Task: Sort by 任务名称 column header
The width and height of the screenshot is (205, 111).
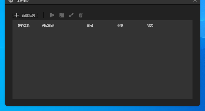Action: point(24,26)
